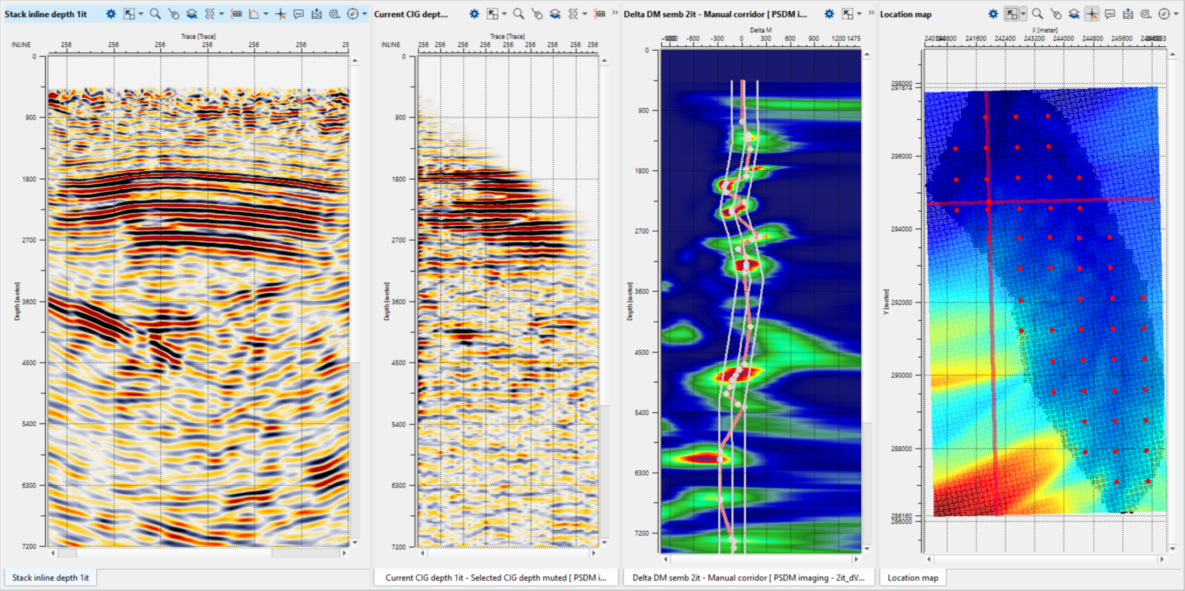Viewport: 1185px width, 591px height.
Task: Toggle crosshair tracking in Location map toolbar
Action: pos(1091,14)
